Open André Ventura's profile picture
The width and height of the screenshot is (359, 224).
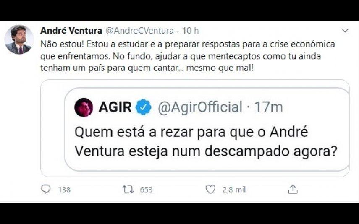point(19,39)
